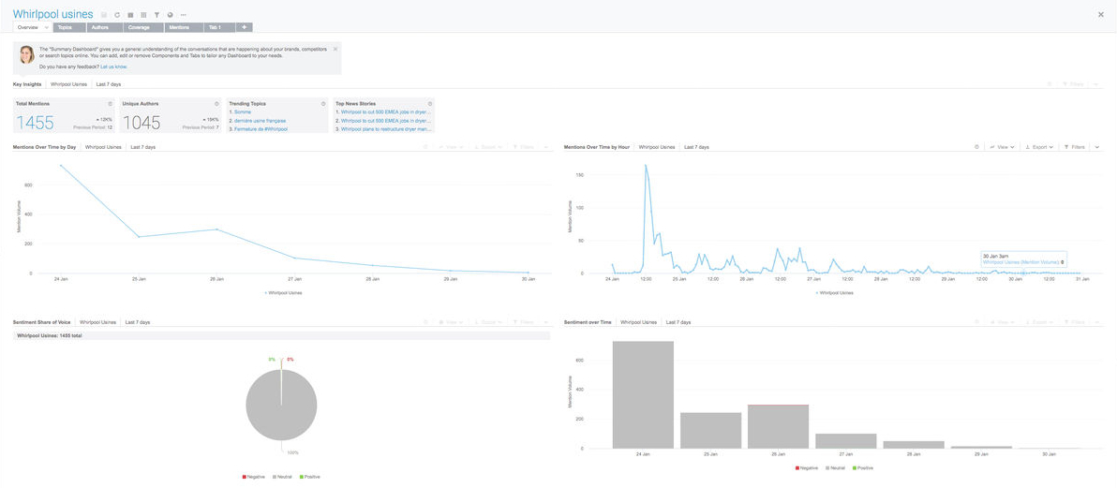Toggle Whirlpool Usines legend in hourly chart
Screen dimensions: 1117x488
pos(834,292)
